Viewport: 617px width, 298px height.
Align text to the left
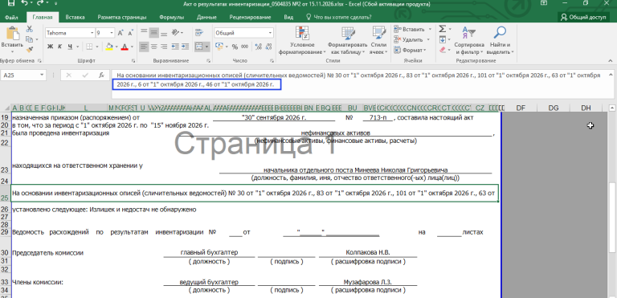point(145,47)
